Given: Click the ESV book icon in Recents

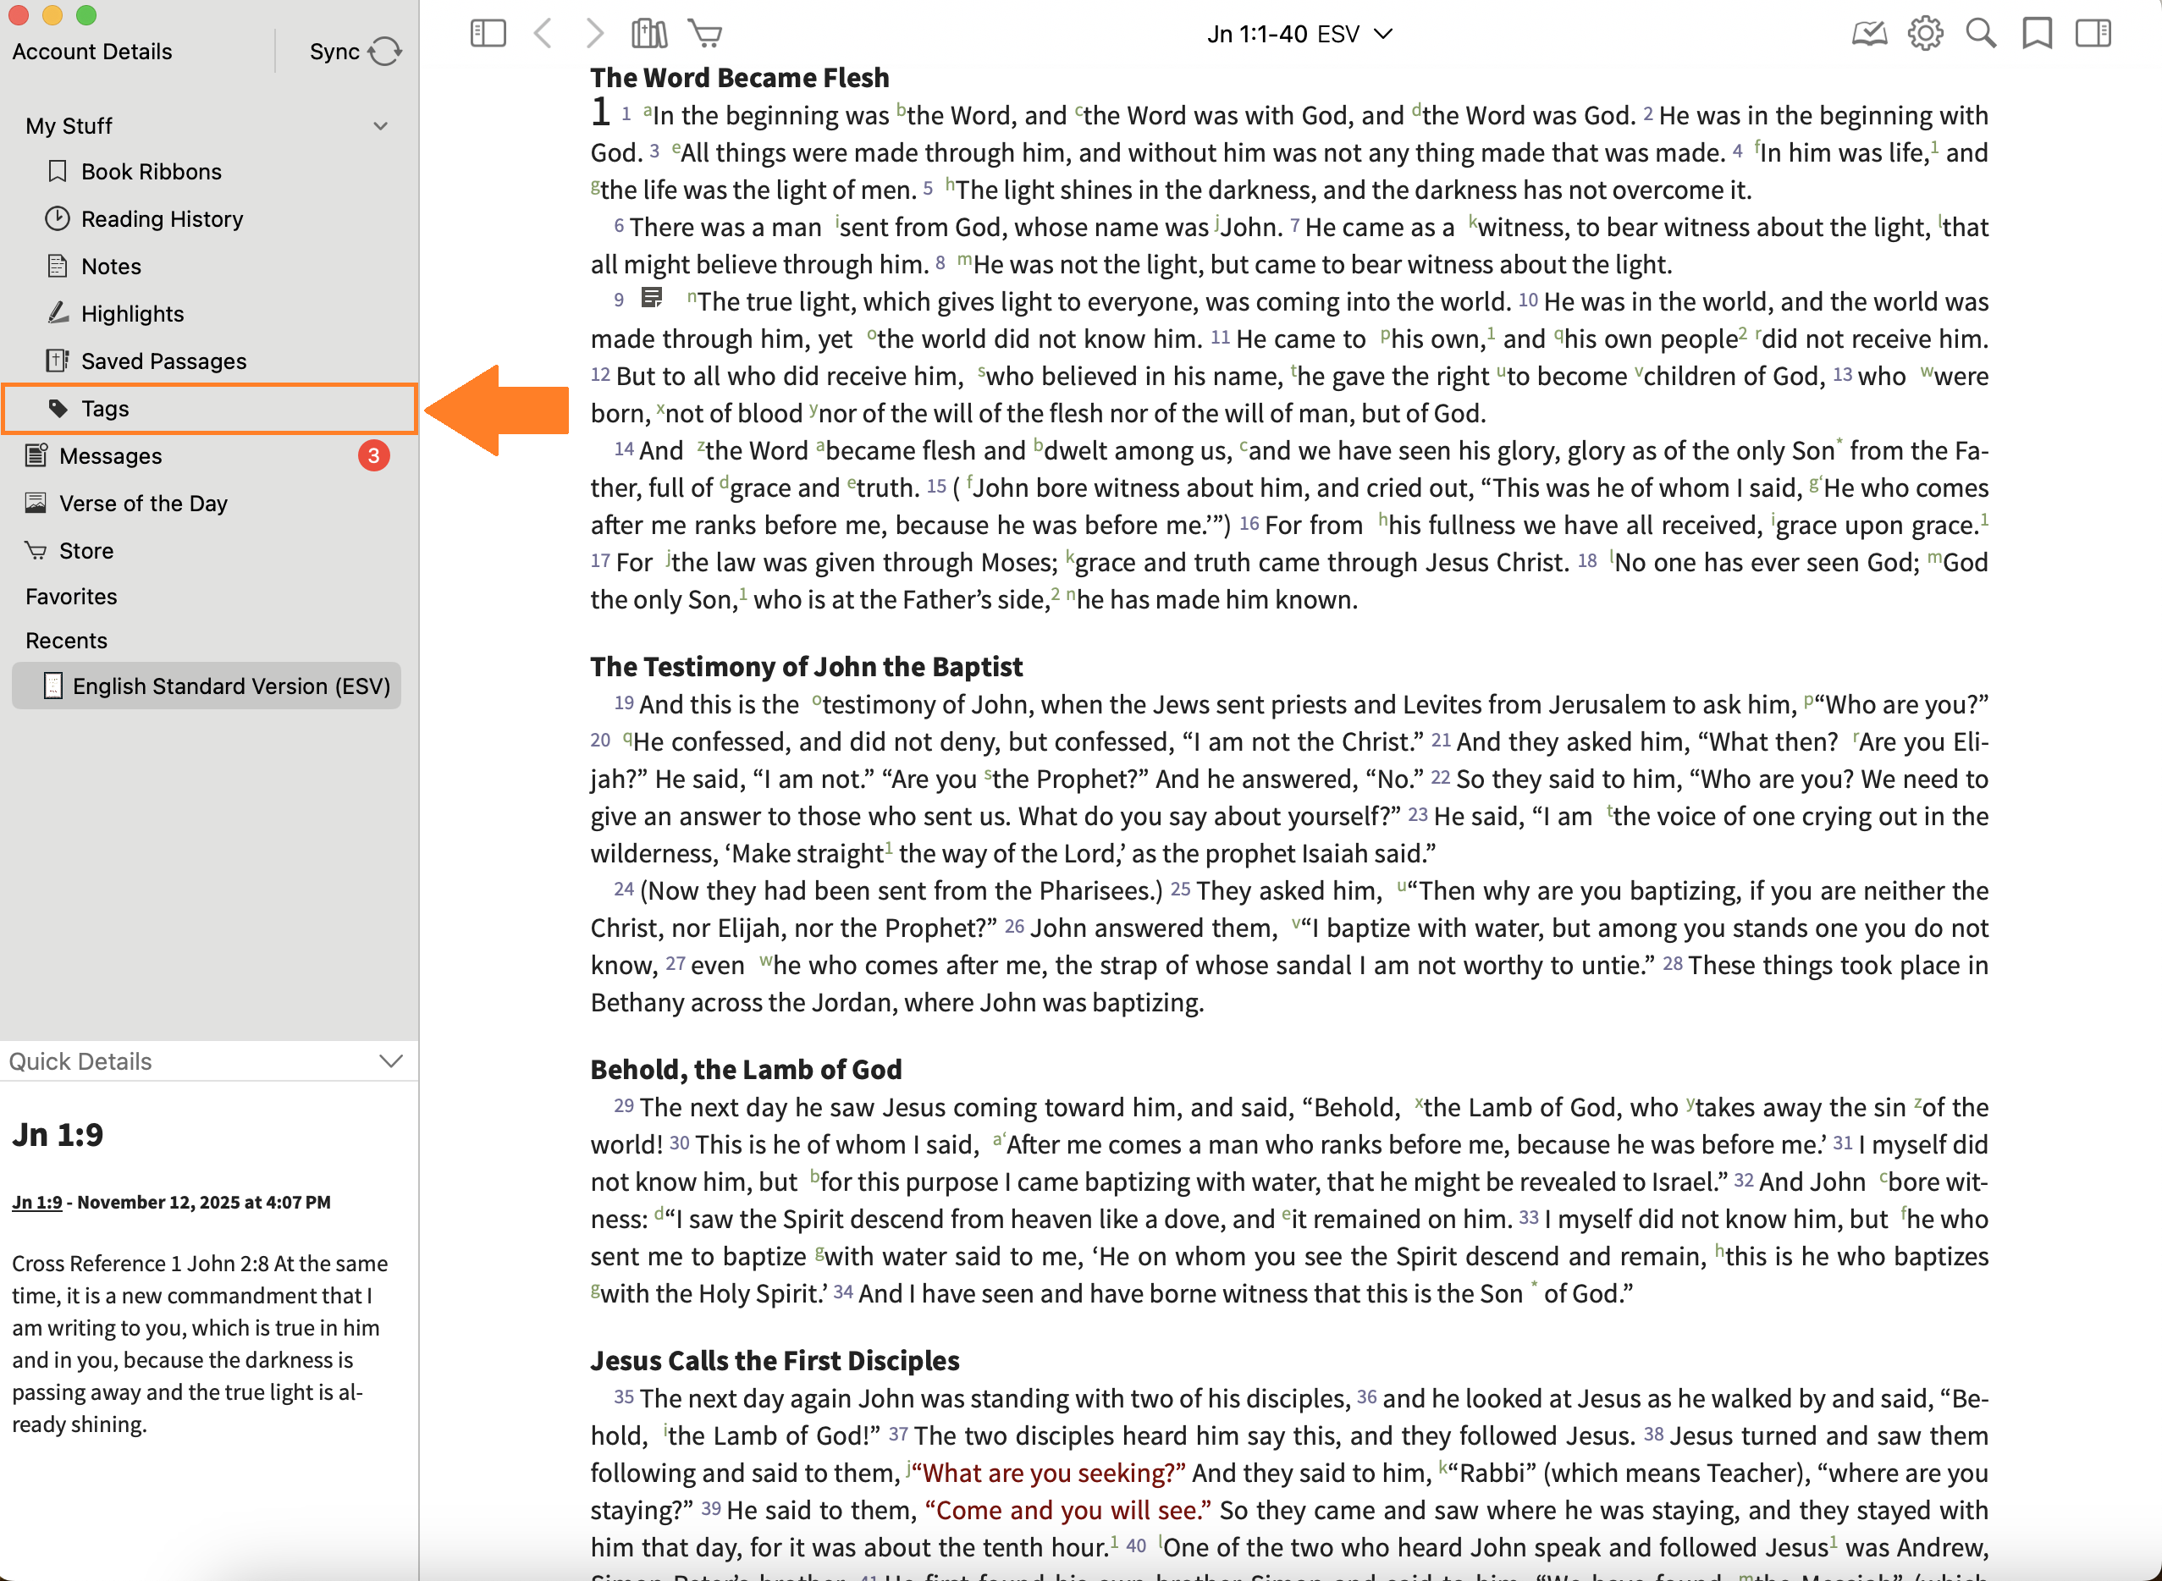Looking at the screenshot, I should [x=53, y=686].
